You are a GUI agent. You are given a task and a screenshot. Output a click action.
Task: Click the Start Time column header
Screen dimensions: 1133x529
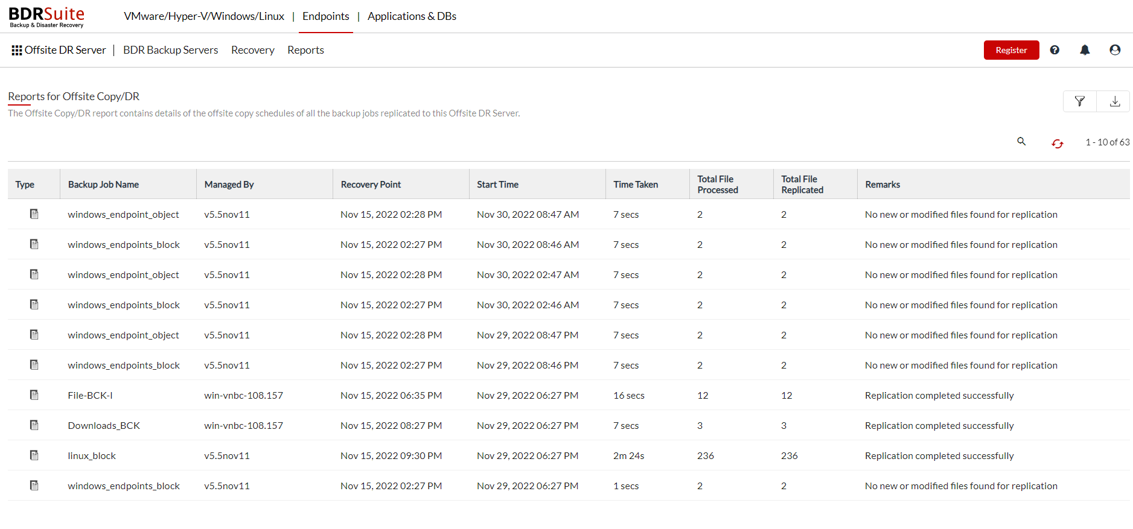(497, 185)
